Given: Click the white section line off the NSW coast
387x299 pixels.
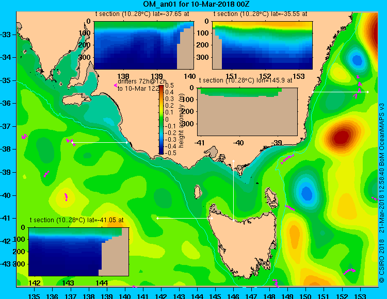Looking at the screenshot, I should coord(340,92).
